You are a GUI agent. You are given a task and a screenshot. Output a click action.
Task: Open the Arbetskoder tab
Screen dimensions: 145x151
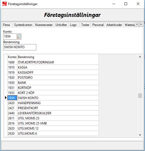tap(114, 25)
